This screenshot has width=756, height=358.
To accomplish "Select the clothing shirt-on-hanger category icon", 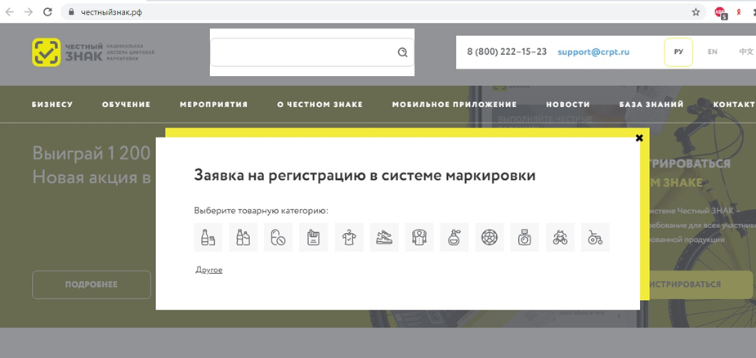I will [x=349, y=237].
